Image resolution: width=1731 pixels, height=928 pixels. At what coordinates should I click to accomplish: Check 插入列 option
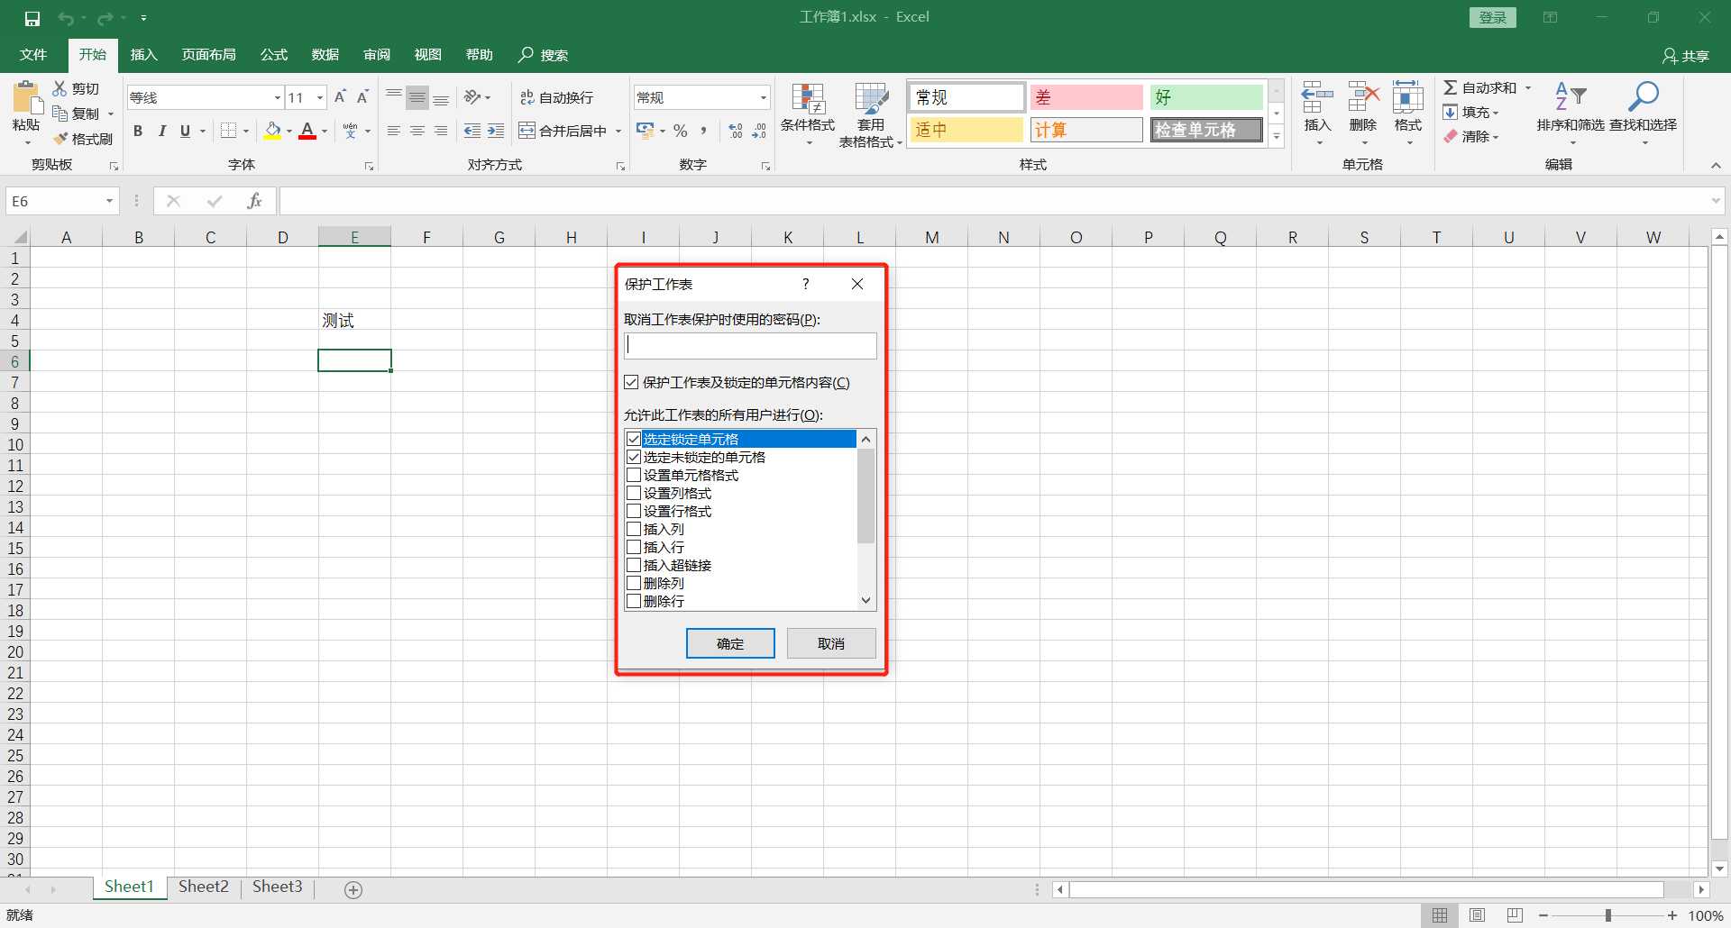pos(634,529)
